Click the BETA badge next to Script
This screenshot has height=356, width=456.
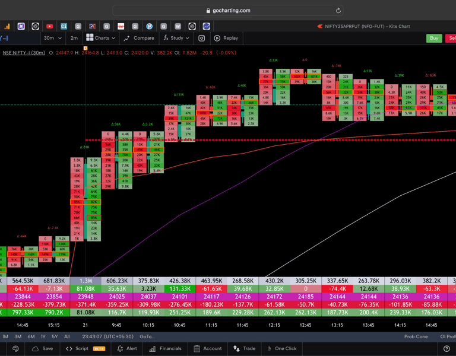point(99,349)
